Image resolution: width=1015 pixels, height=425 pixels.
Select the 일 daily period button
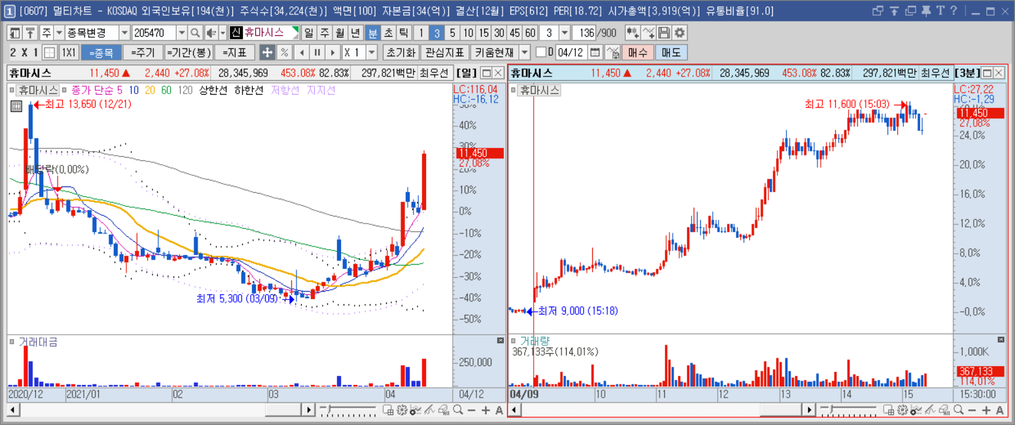click(308, 33)
